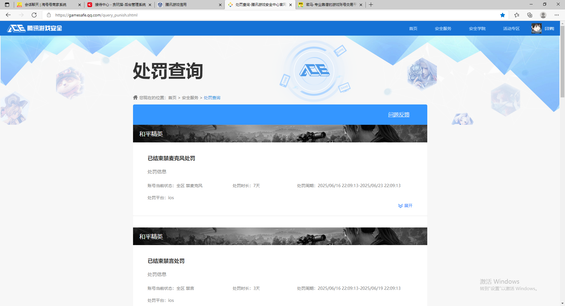Click the 注销 logout link

tap(549, 29)
